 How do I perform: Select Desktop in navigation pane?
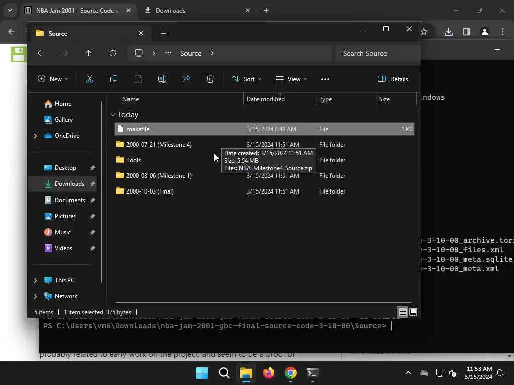point(65,168)
